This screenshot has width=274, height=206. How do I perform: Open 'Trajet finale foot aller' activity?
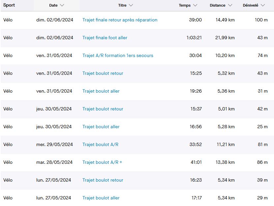(105, 38)
